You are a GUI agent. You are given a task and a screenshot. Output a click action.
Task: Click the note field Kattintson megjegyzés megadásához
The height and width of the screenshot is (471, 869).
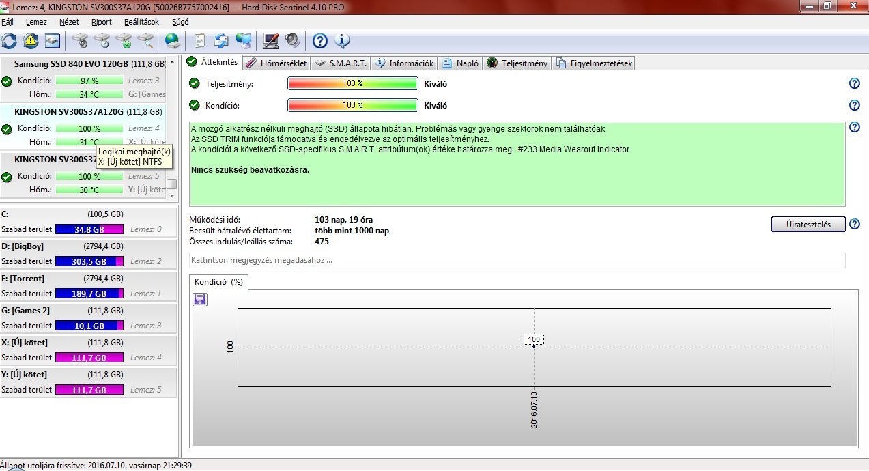(517, 260)
